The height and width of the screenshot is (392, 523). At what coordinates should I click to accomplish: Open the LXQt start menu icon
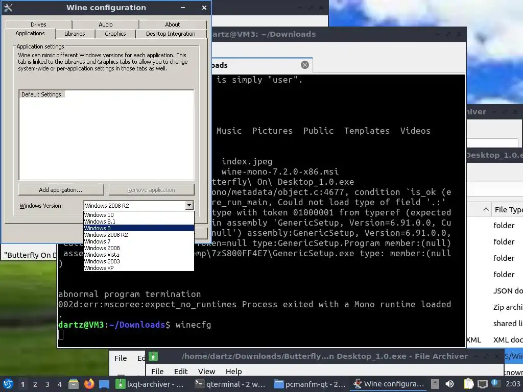coord(8,384)
